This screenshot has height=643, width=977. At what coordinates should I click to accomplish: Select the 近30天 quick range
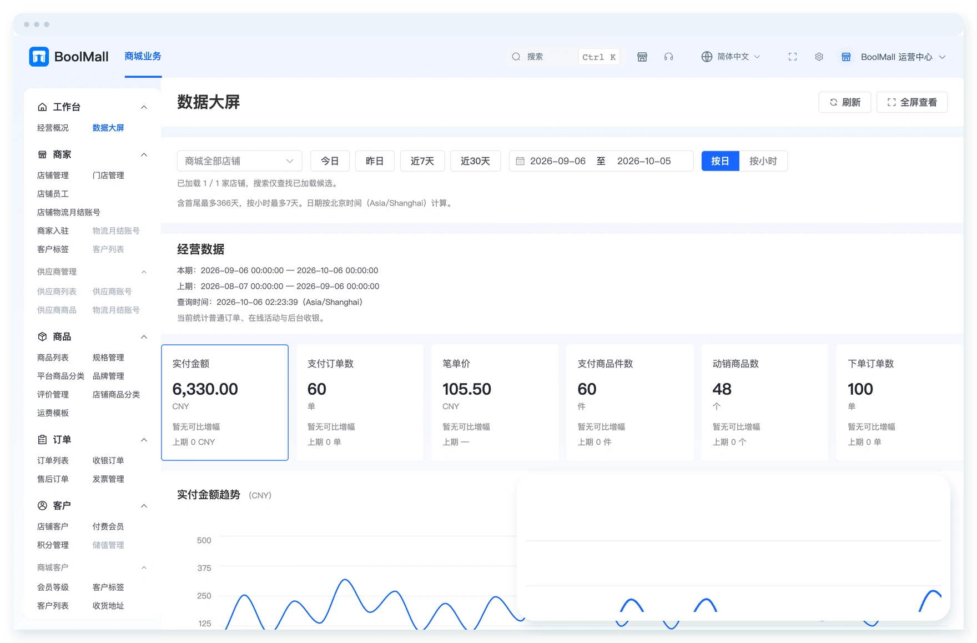coord(475,161)
